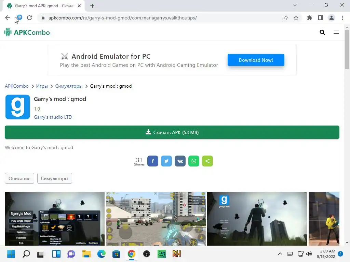Open the third screenshot with g logo
This screenshot has height=262, width=350.
pos(257,219)
